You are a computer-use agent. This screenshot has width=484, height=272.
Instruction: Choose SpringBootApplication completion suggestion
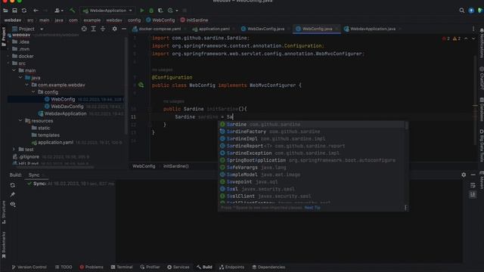tap(311, 160)
